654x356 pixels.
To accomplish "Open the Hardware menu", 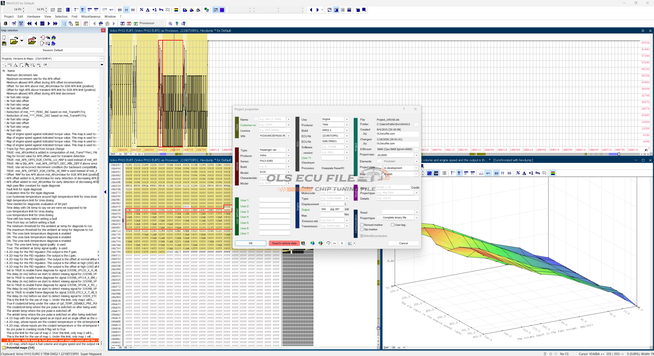I will click(33, 16).
